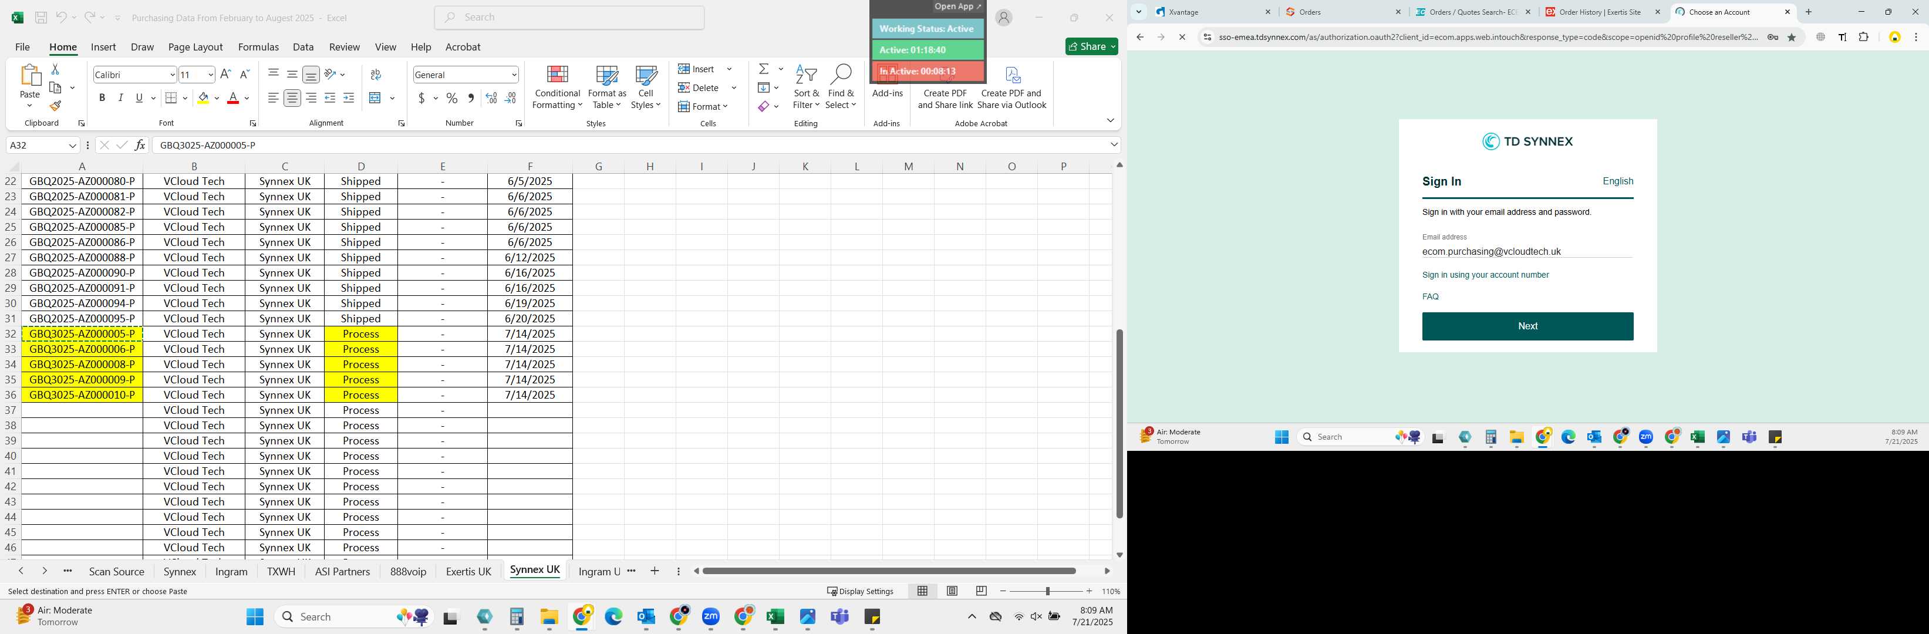This screenshot has width=1929, height=634.
Task: Toggle Bold formatting
Action: pos(102,98)
